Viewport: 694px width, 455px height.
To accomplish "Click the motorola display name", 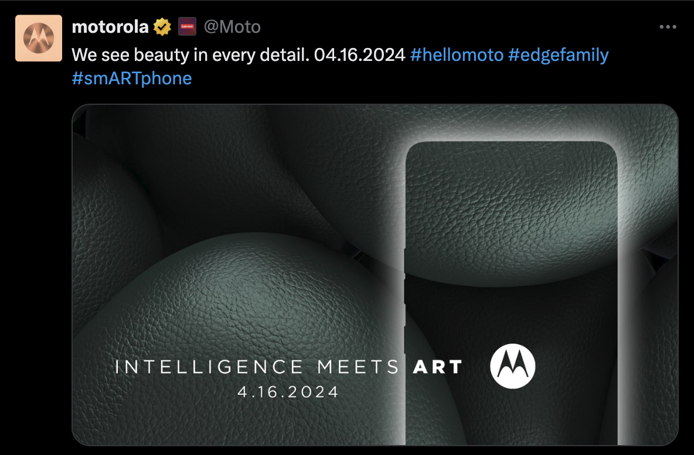I will click(110, 27).
